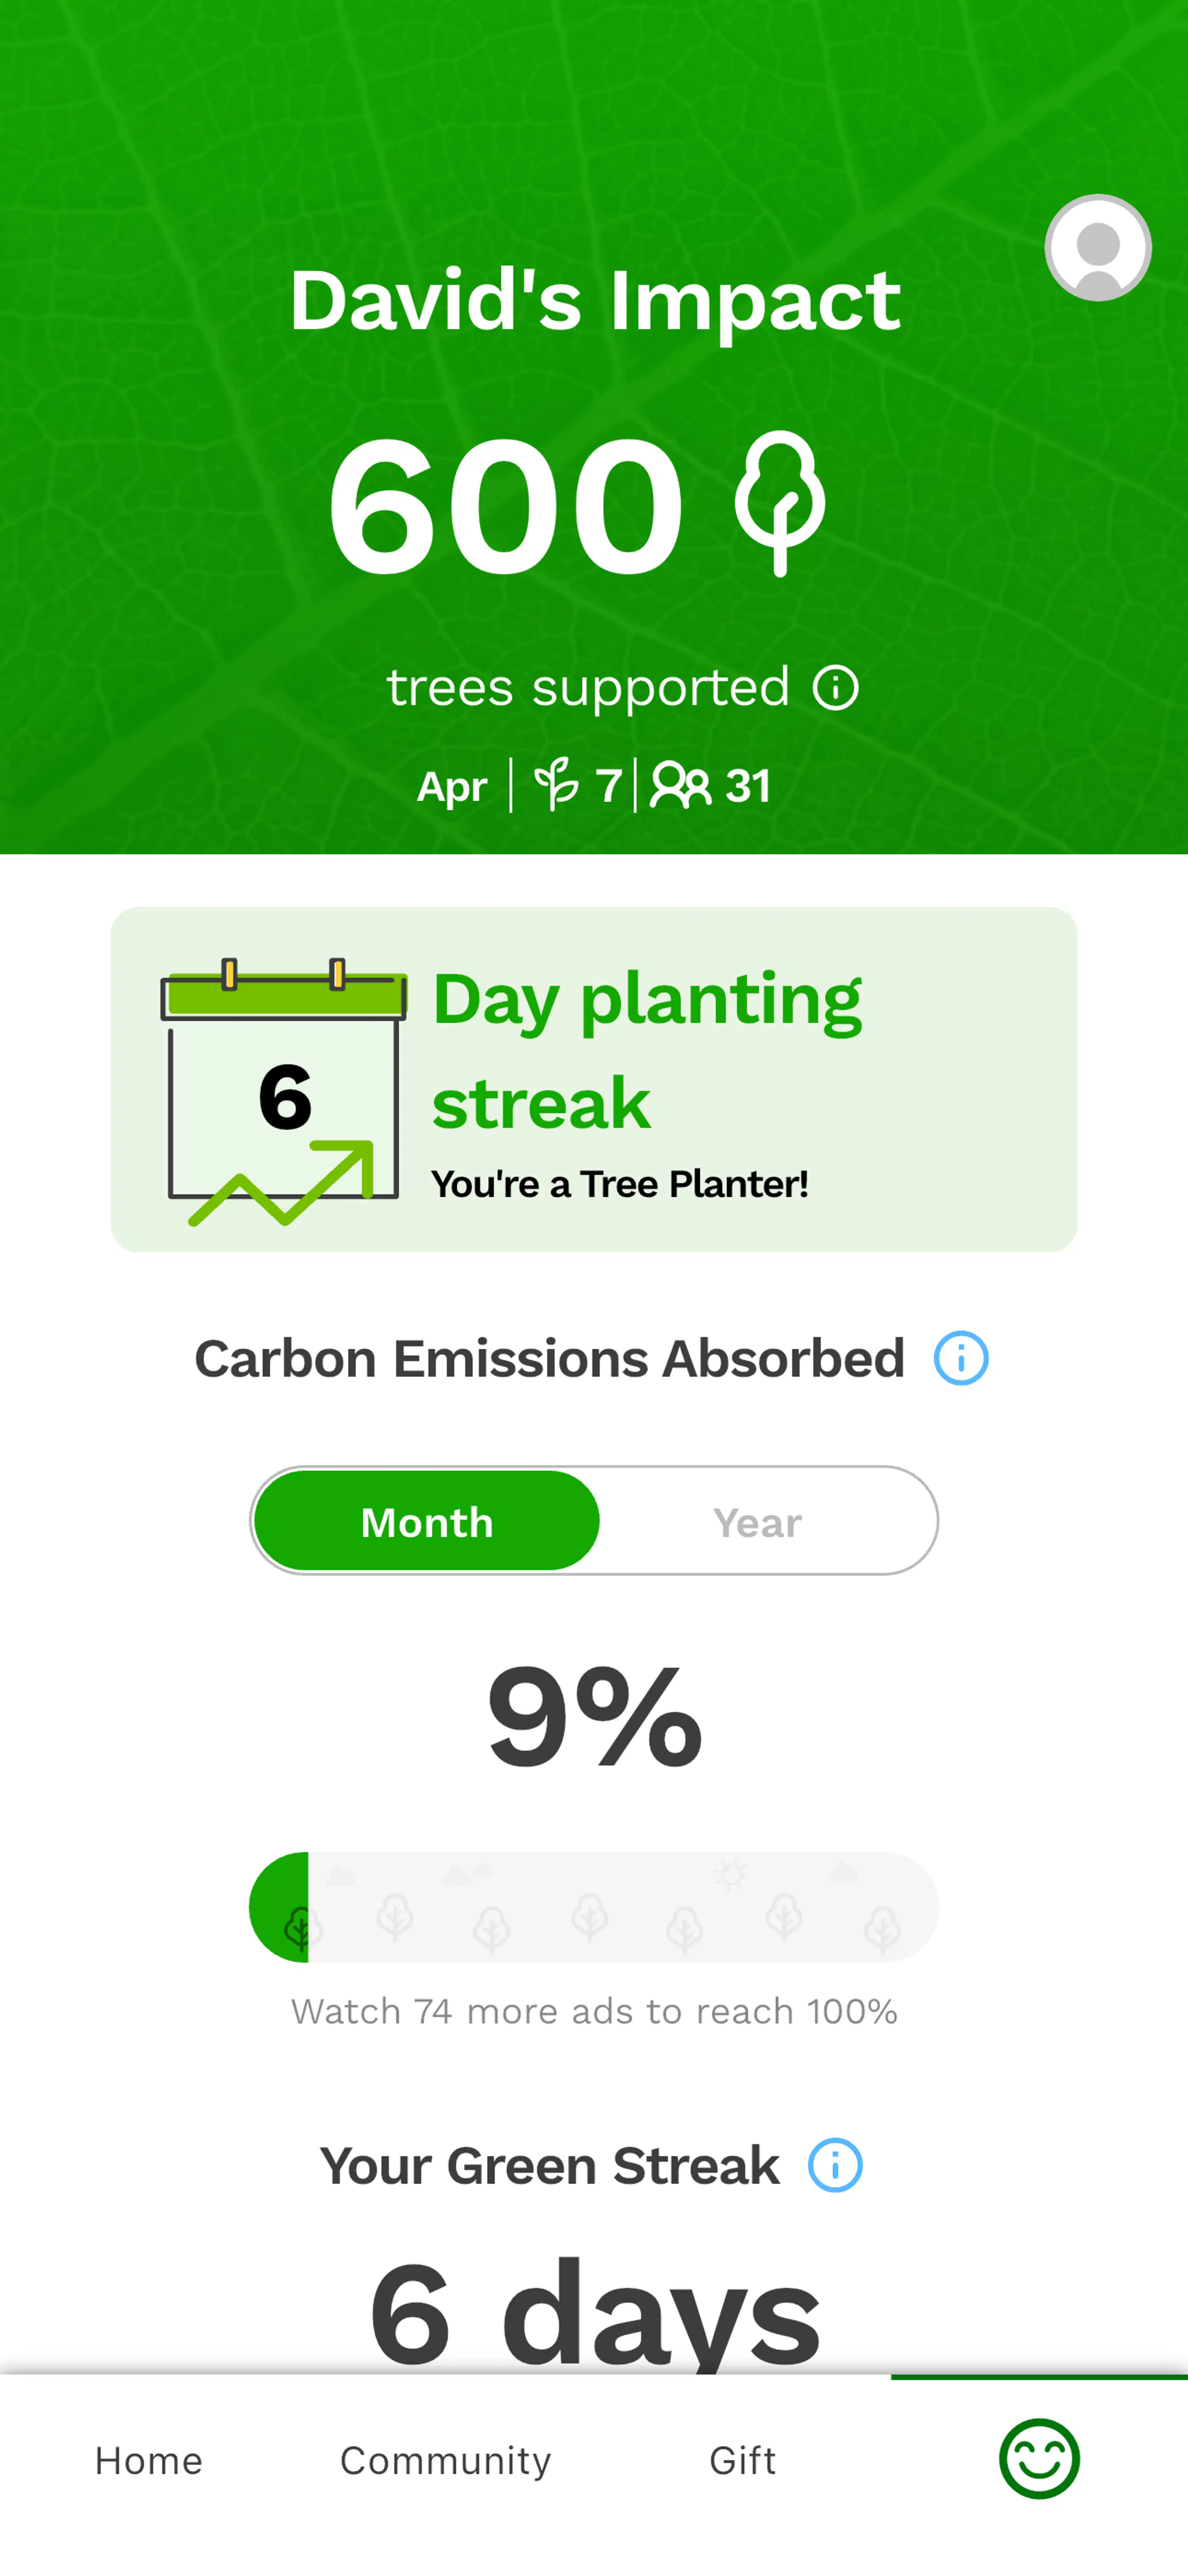The width and height of the screenshot is (1188, 2576).
Task: Switch emissions view to Year
Action: tap(756, 1521)
